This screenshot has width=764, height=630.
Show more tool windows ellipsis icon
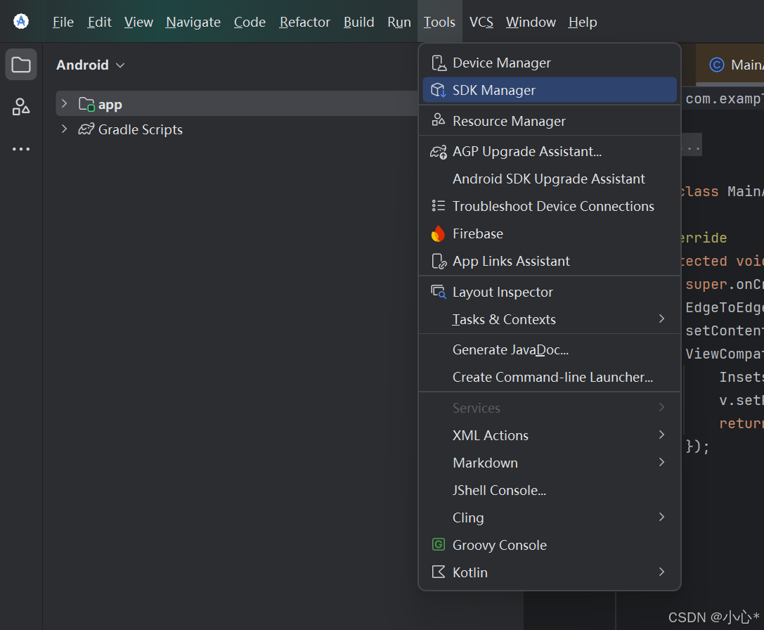21,149
